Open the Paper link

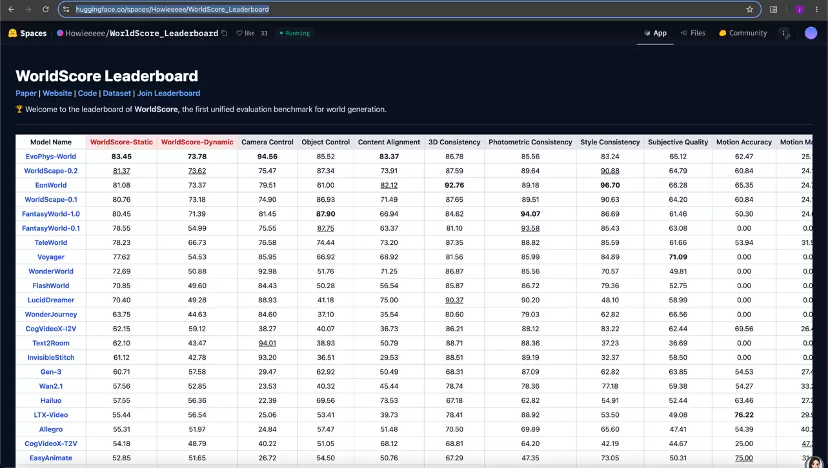coord(26,93)
